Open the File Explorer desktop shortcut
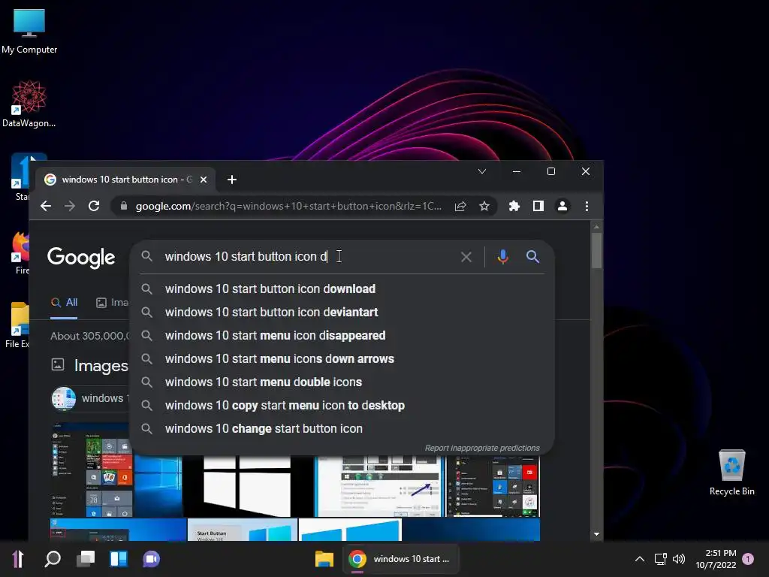769x577 pixels. point(18,325)
